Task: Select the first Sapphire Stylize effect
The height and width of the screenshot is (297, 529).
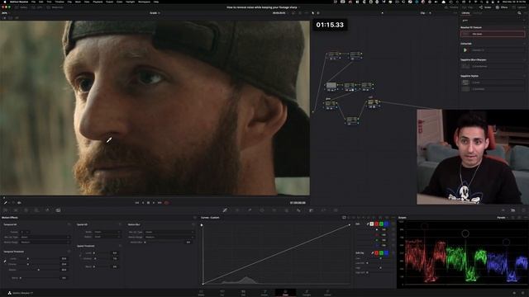Action: pos(493,82)
